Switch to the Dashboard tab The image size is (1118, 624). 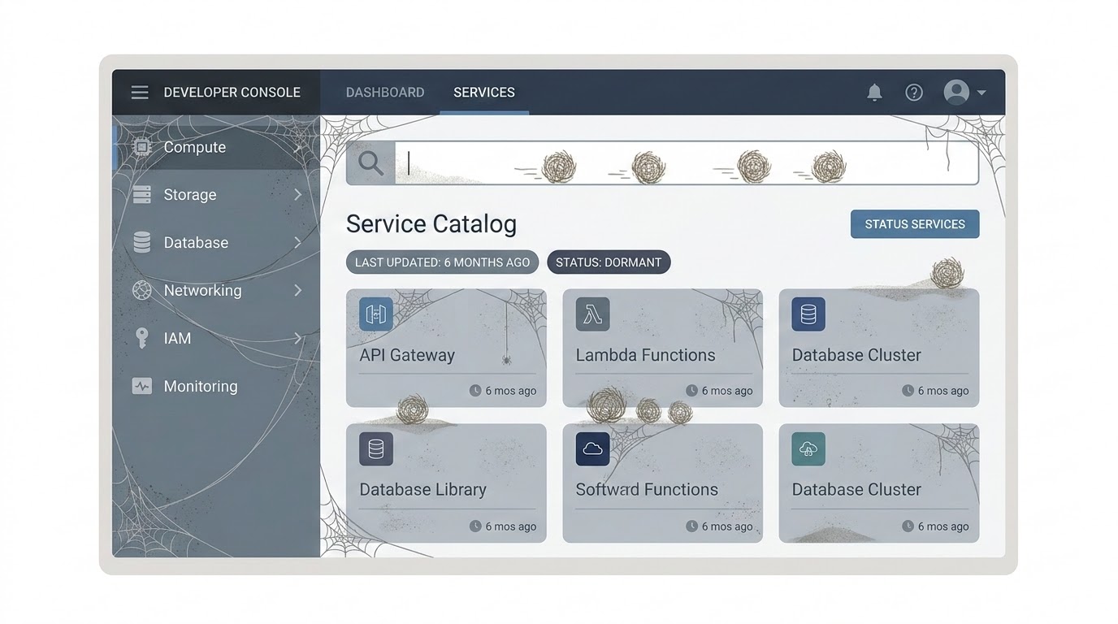click(385, 92)
